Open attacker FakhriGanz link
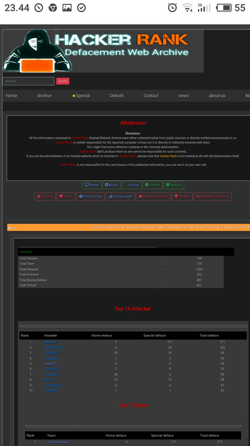 52,359
